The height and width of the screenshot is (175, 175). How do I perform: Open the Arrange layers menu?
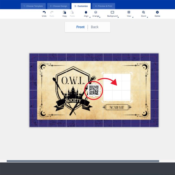(96, 14)
